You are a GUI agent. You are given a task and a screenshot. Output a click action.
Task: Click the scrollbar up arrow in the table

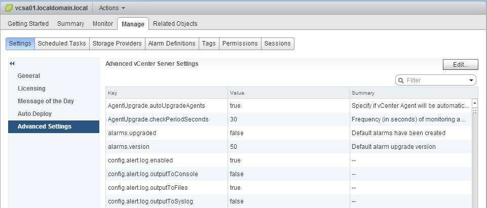(475, 102)
